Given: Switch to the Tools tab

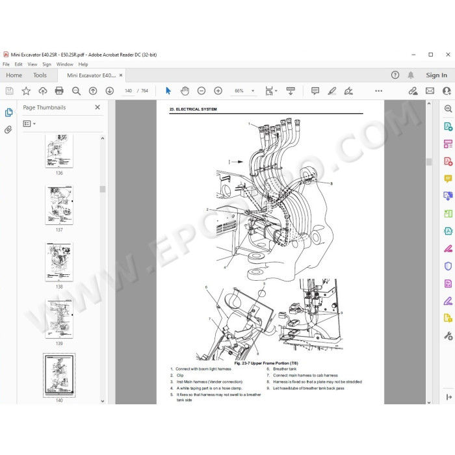Looking at the screenshot, I should [40, 75].
